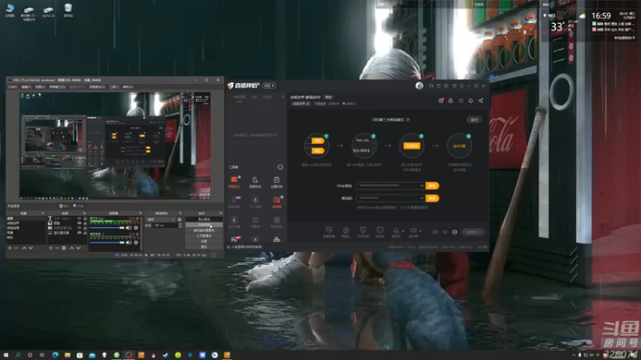This screenshot has height=360, width=641.
Task: Open the OBS 工具 menu
Action: [114, 87]
